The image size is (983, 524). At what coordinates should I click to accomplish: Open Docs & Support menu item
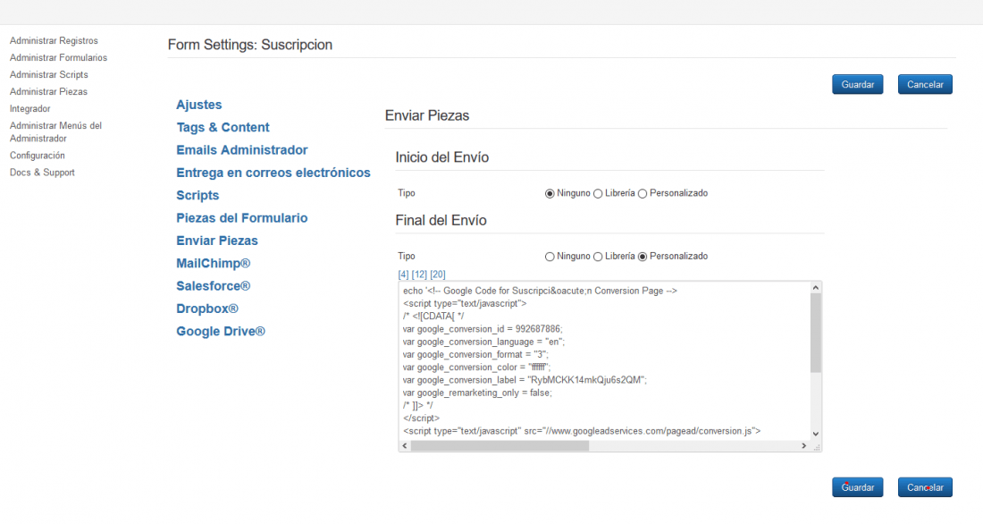pos(42,173)
